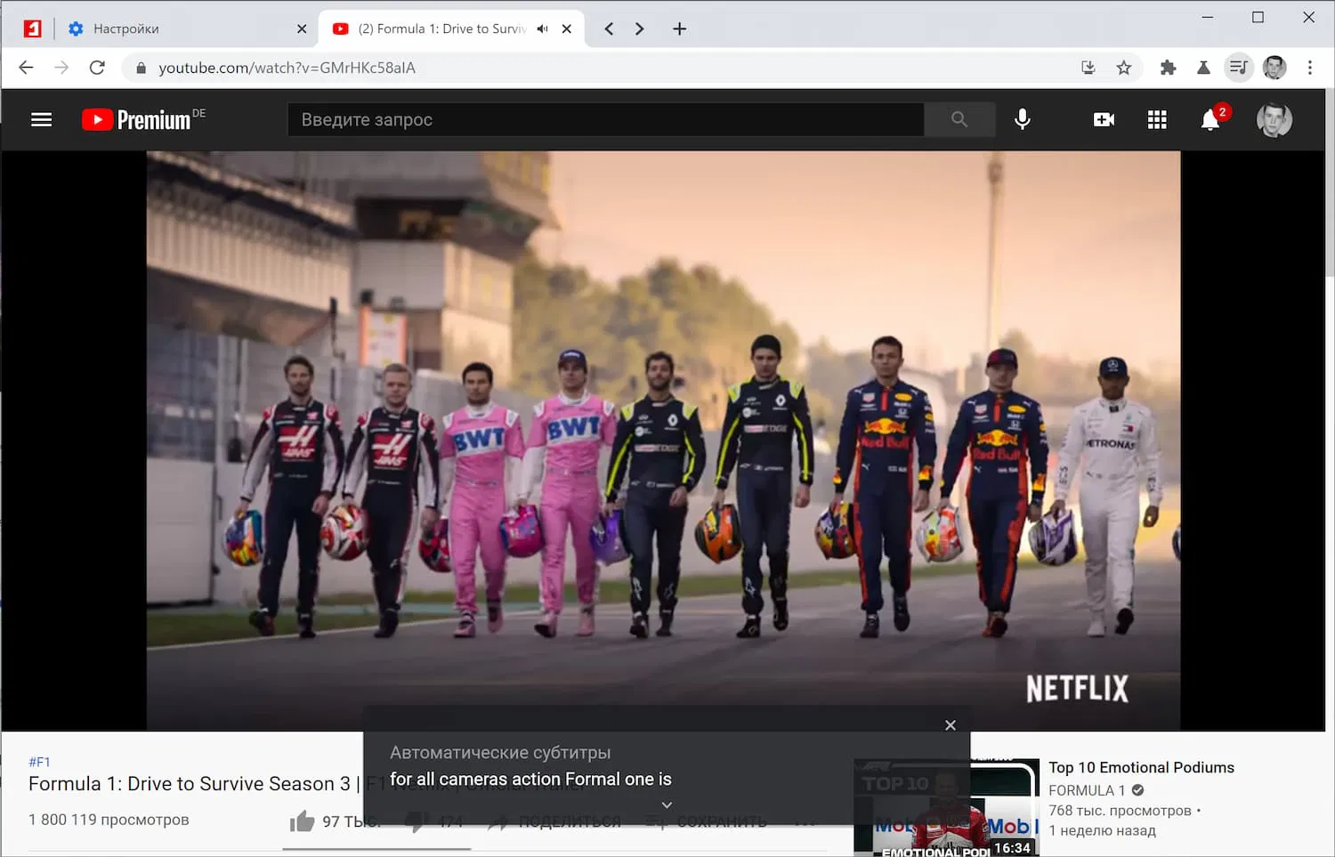The width and height of the screenshot is (1335, 857).
Task: Go forward with the browser forward arrow
Action: tap(61, 68)
